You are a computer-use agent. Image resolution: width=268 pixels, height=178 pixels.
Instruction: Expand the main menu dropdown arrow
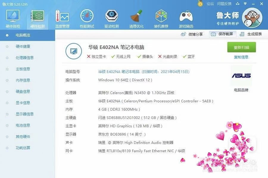click(245, 4)
